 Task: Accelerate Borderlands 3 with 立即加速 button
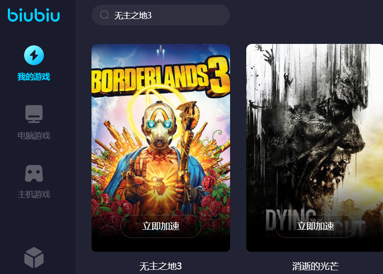tap(161, 226)
